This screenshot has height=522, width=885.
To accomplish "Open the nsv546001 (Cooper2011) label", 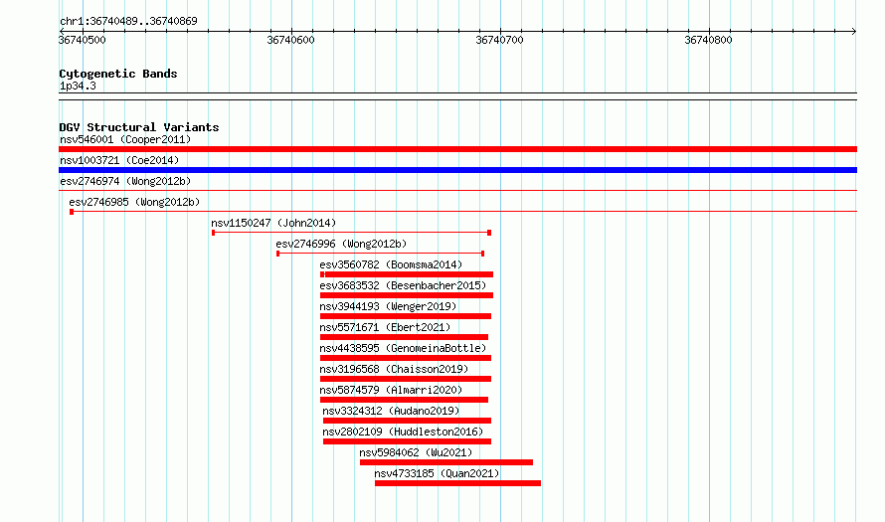I will (125, 139).
